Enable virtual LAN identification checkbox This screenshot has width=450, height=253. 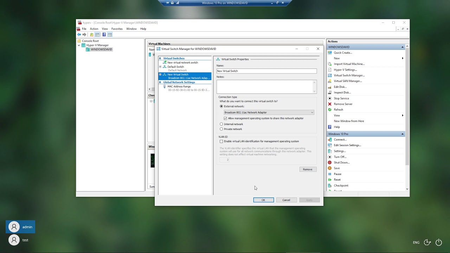(221, 141)
